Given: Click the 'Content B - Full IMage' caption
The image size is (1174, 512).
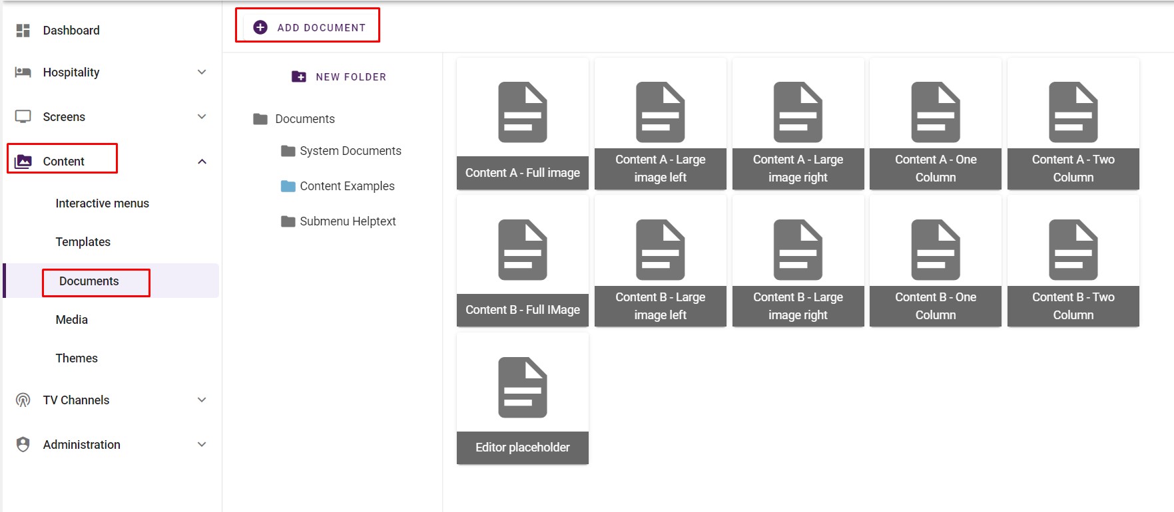Looking at the screenshot, I should [x=523, y=310].
